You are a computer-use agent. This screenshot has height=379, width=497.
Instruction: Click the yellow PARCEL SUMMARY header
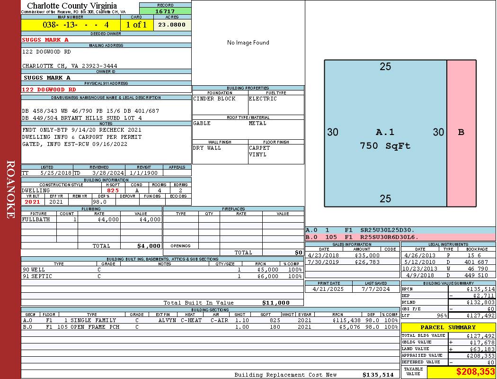(x=448, y=327)
